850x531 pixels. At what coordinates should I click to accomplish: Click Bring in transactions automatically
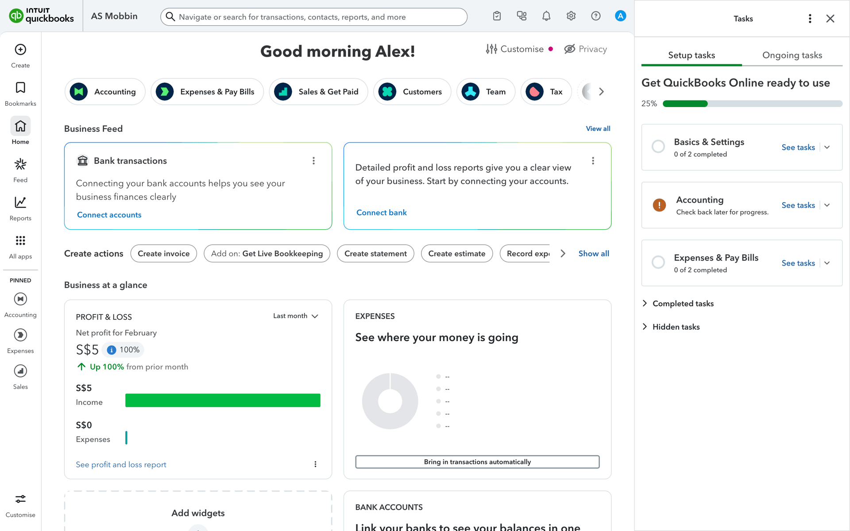477,462
